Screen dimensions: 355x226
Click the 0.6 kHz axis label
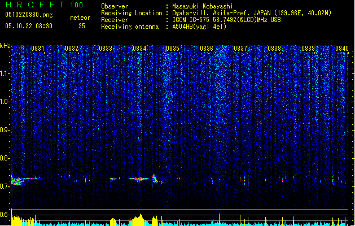(x=5, y=215)
